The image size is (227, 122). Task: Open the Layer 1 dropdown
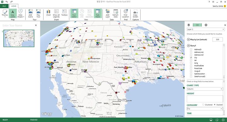point(206,29)
